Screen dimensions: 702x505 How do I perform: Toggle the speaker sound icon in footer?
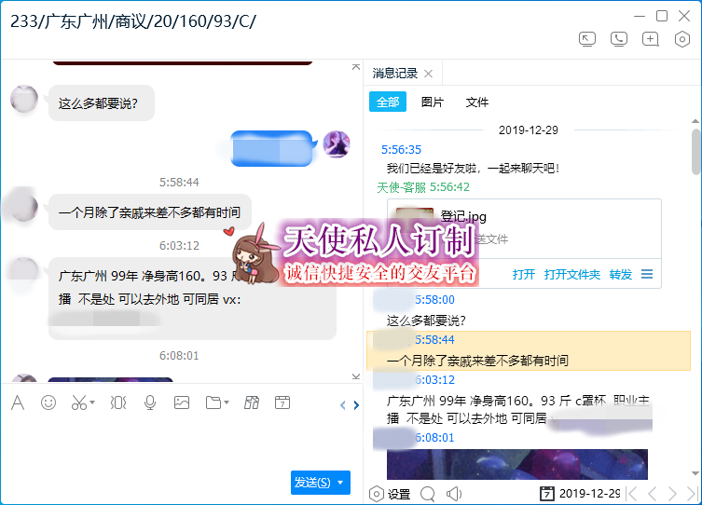tap(453, 494)
